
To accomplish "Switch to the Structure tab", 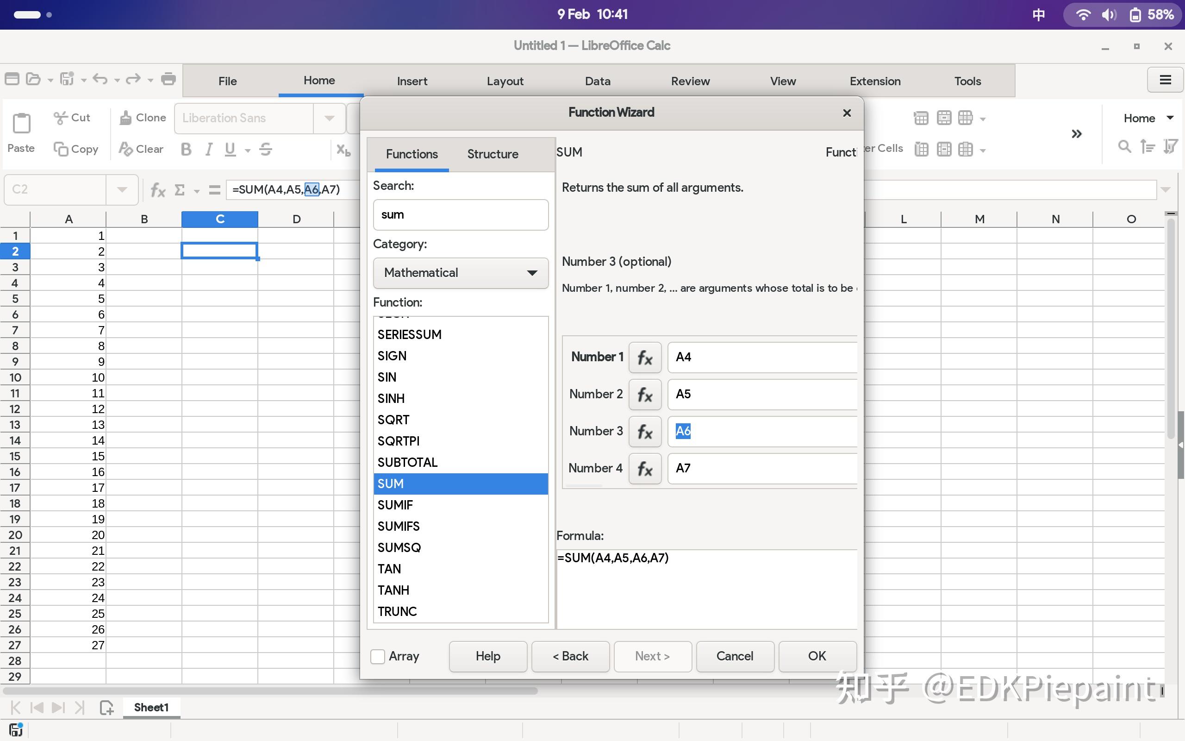I will [x=492, y=154].
